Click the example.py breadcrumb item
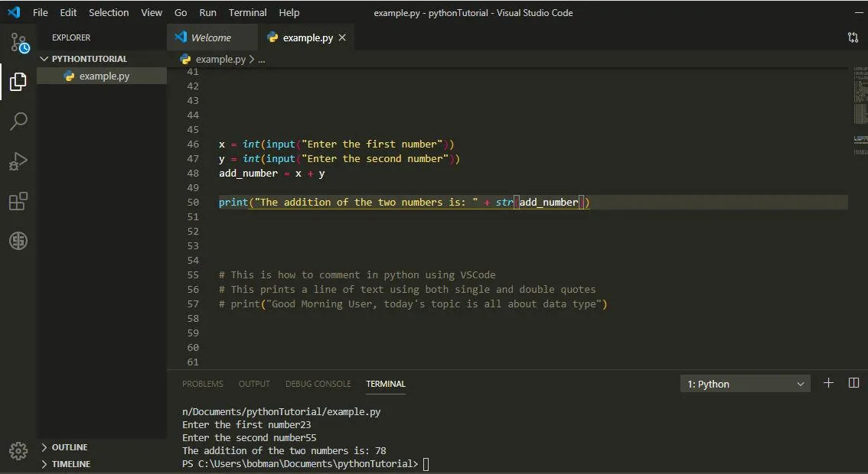 pos(220,59)
